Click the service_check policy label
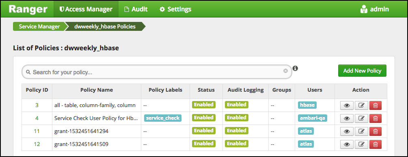 pos(163,118)
